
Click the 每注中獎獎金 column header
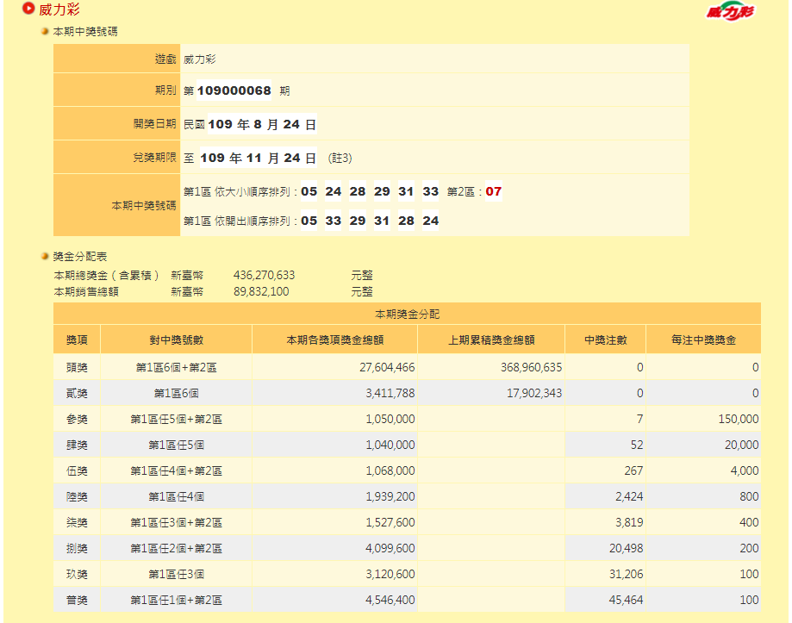coord(703,340)
